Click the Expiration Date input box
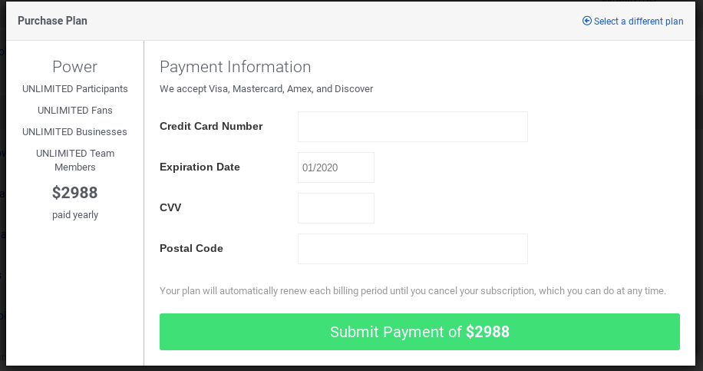The image size is (703, 371). pyautogui.click(x=335, y=167)
